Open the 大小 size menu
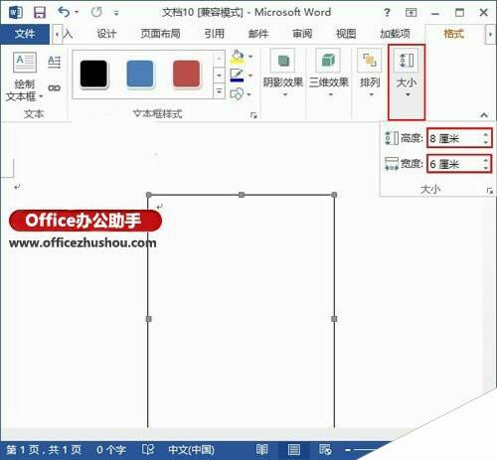This screenshot has width=497, height=460. [407, 82]
